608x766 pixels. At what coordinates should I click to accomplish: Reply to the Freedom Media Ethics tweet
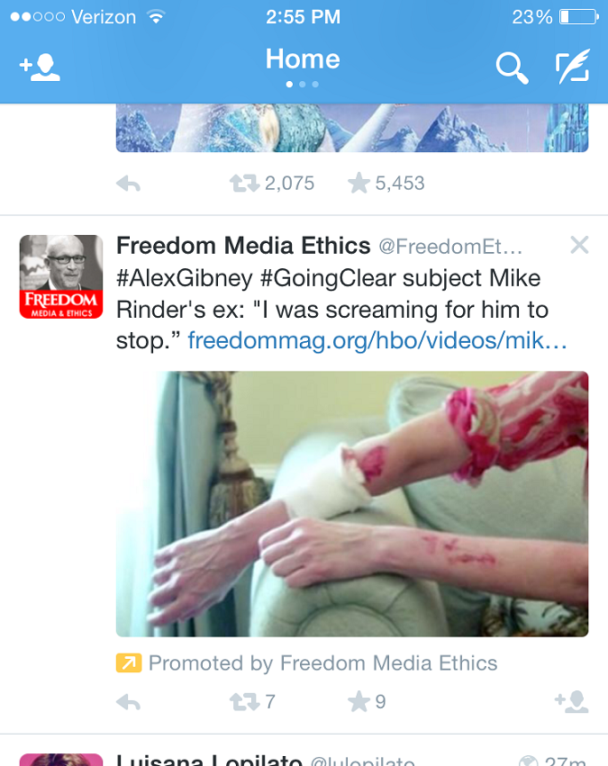(x=129, y=702)
